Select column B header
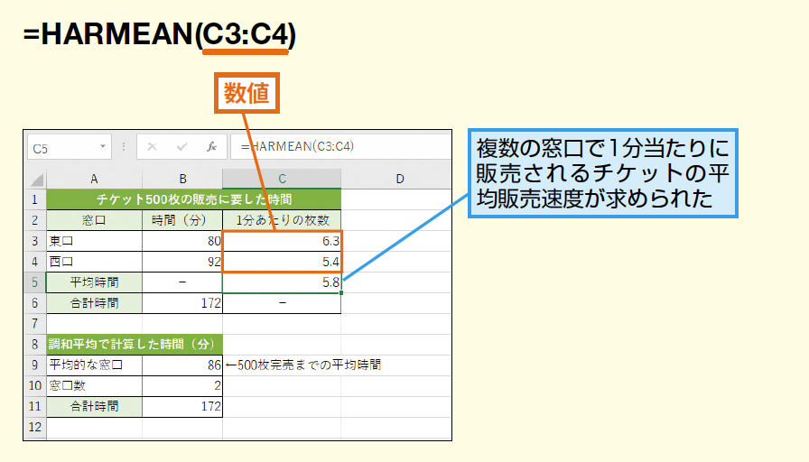This screenshot has width=809, height=462. coord(182,179)
